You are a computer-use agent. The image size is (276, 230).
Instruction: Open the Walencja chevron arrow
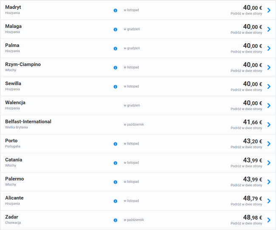(269, 105)
